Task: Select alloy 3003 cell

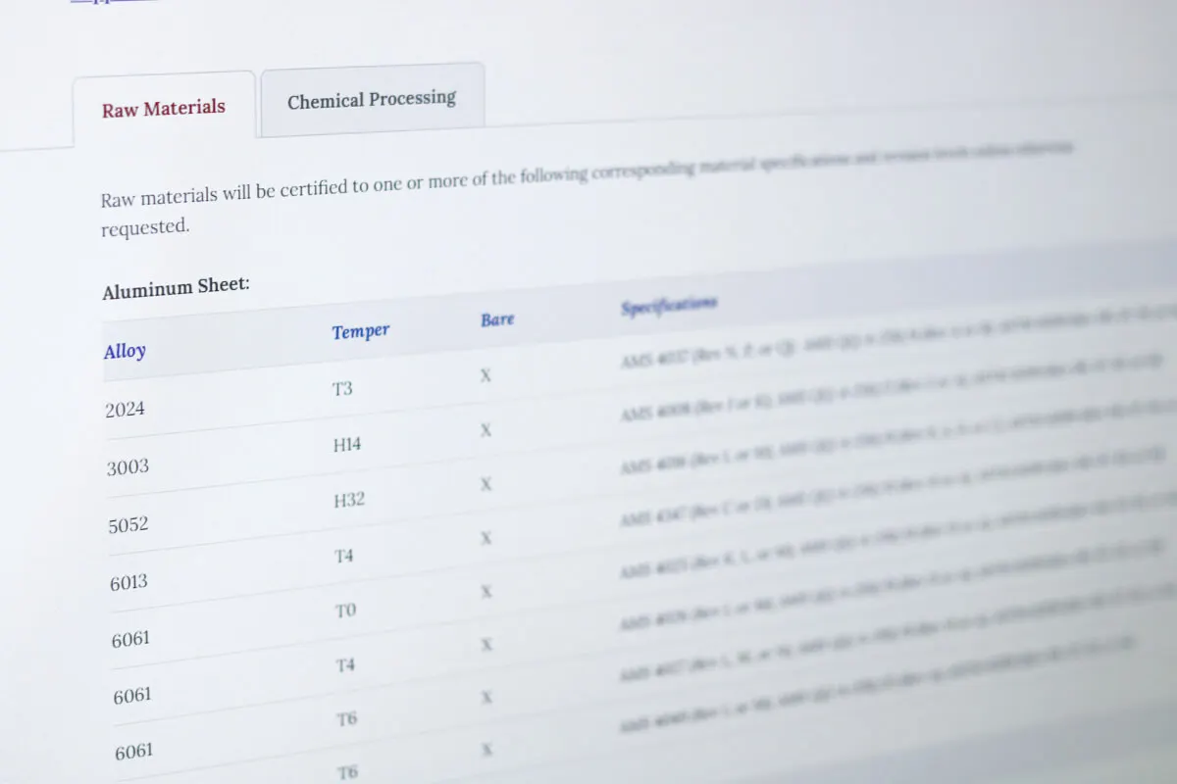Action: click(x=128, y=467)
